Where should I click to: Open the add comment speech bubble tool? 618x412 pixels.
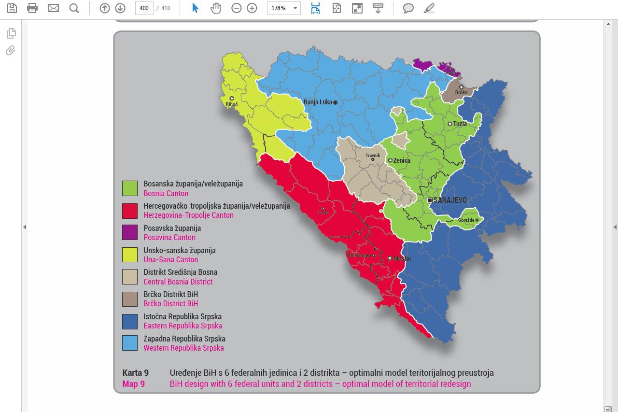[408, 8]
